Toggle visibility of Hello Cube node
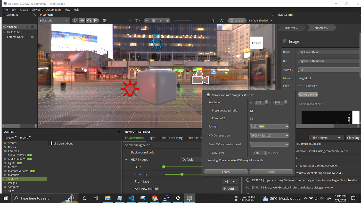 (x=27, y=32)
